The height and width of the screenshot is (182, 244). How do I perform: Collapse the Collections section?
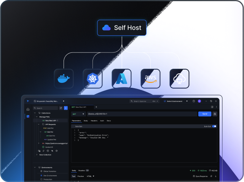[35, 113]
